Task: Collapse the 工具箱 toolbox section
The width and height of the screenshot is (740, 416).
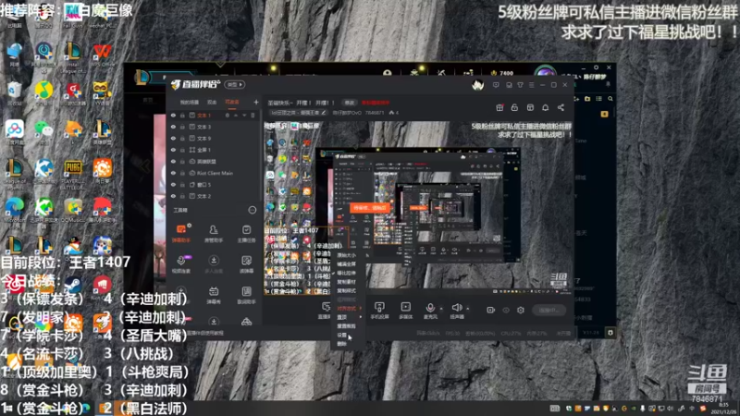Action: (253, 210)
